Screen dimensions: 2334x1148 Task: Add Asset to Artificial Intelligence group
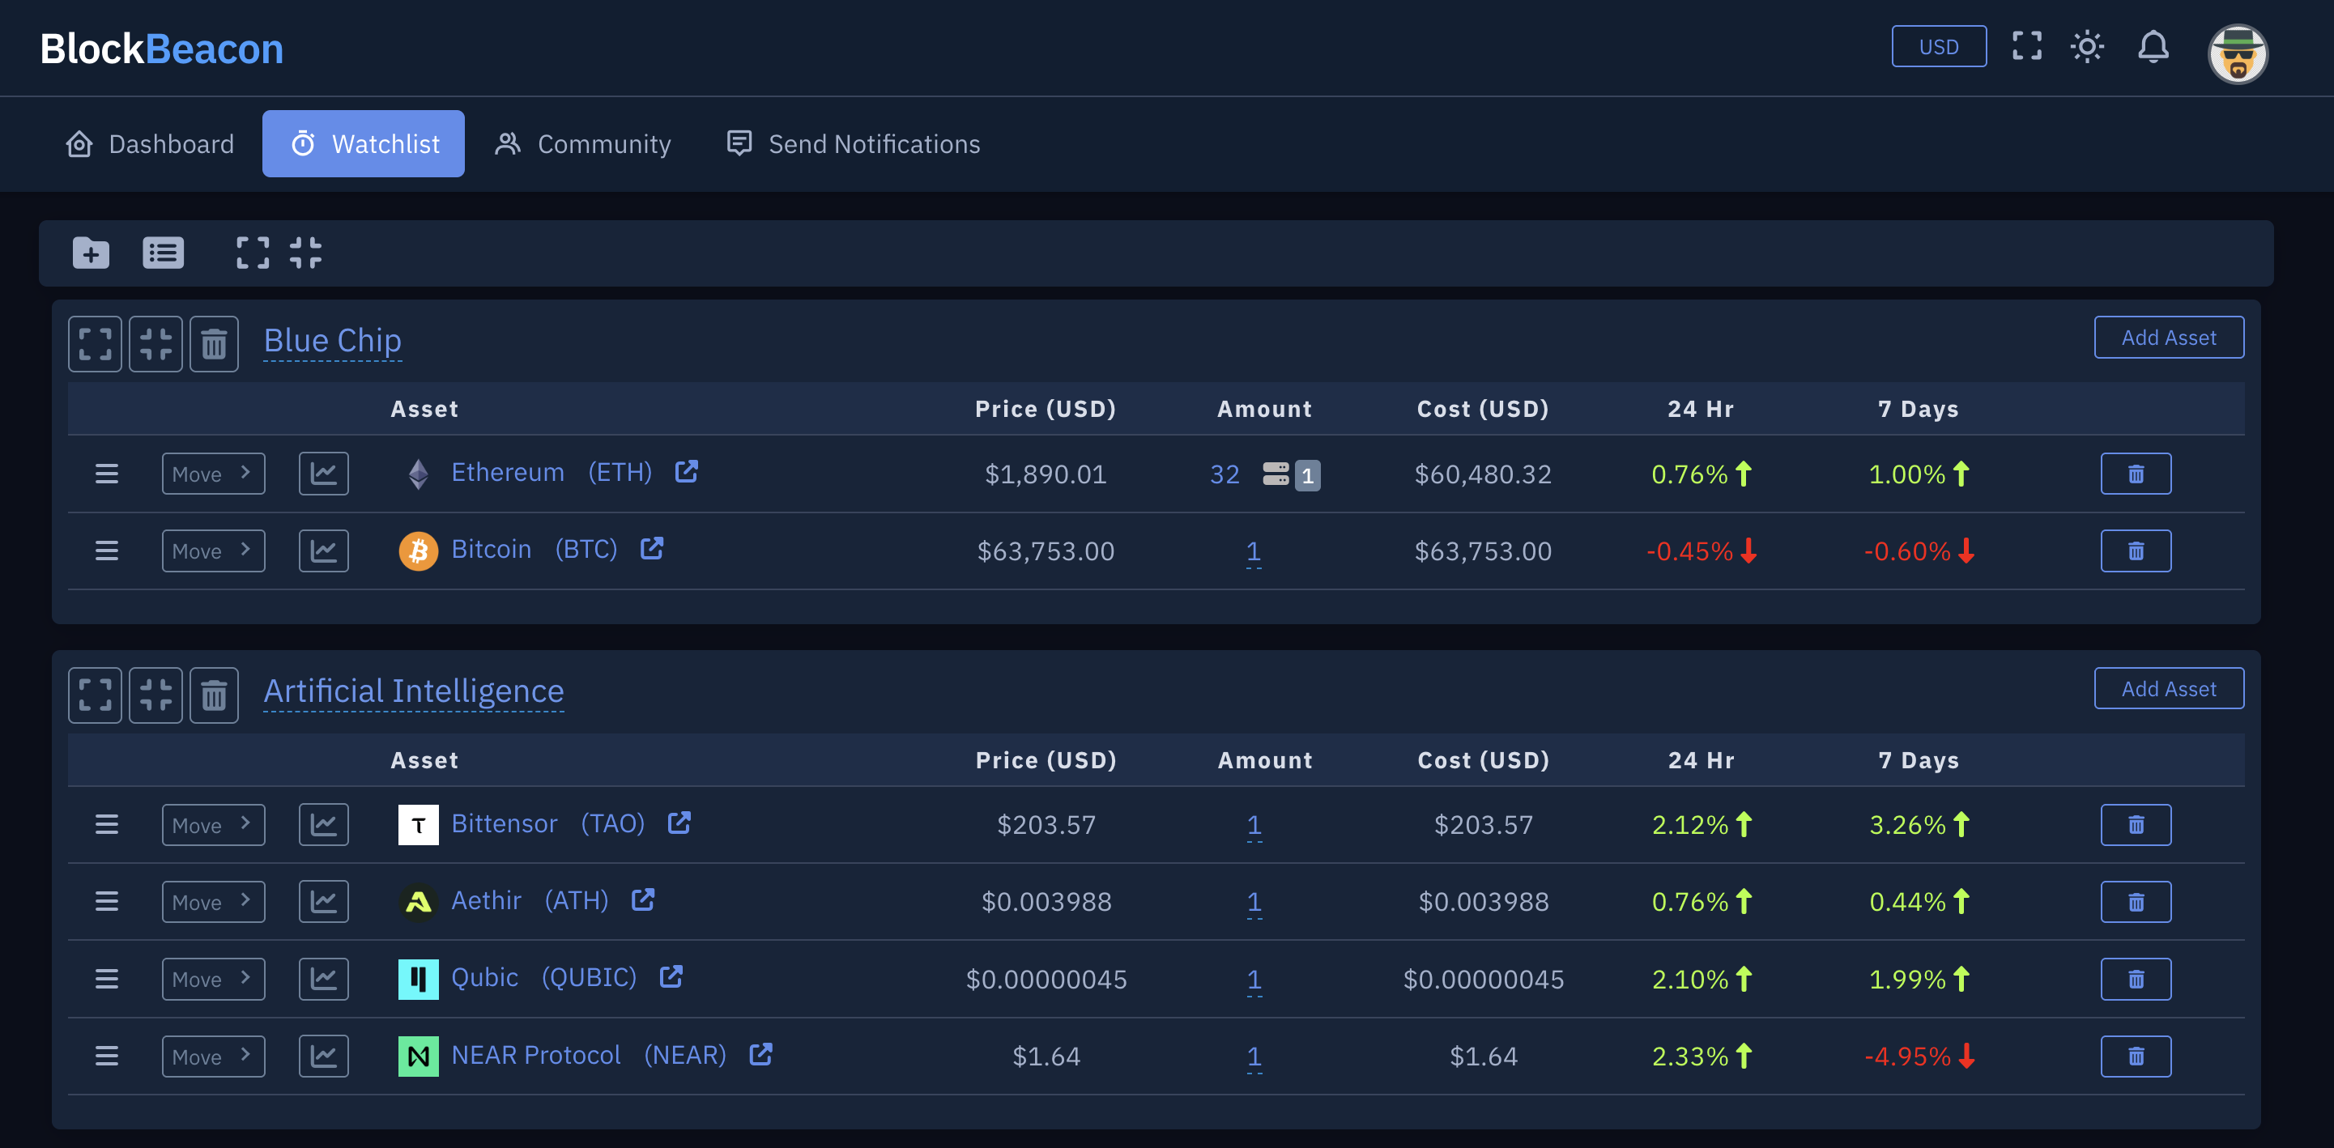[x=2168, y=689]
